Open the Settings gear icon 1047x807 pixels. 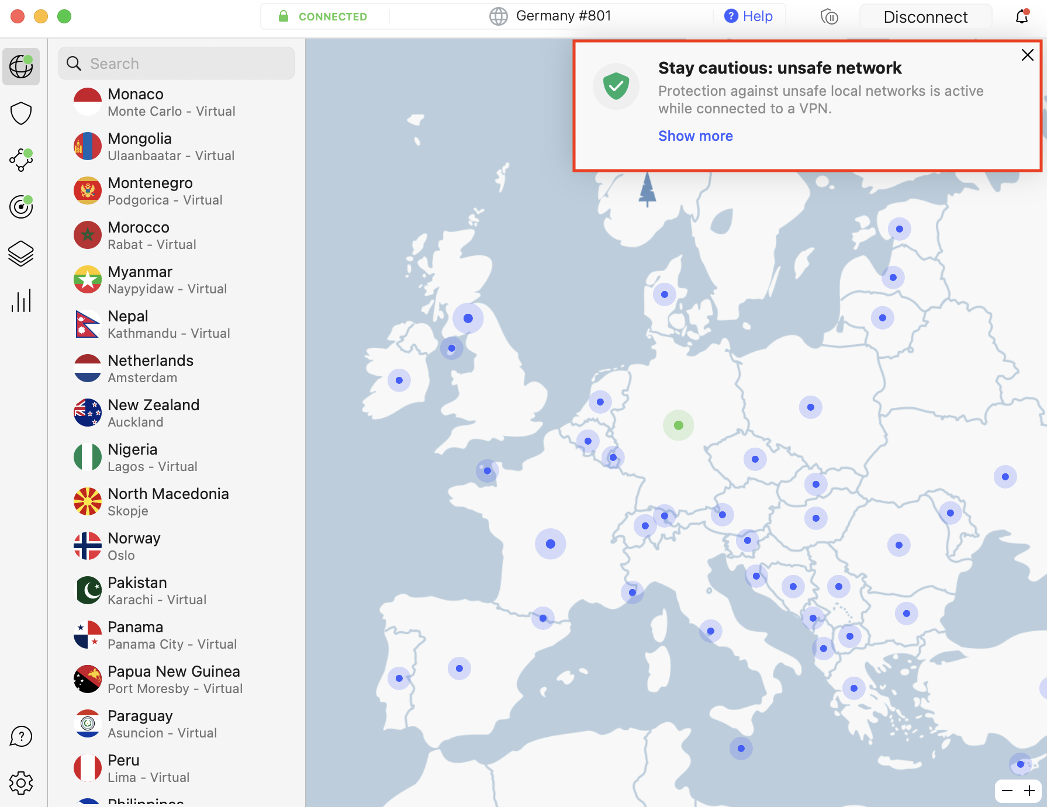[21, 783]
